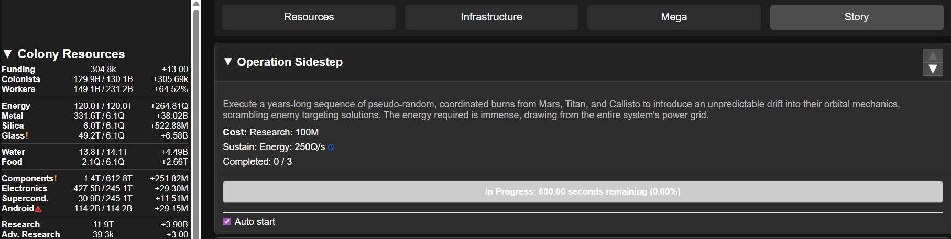
Task: Open the Resources tab
Action: coord(309,17)
